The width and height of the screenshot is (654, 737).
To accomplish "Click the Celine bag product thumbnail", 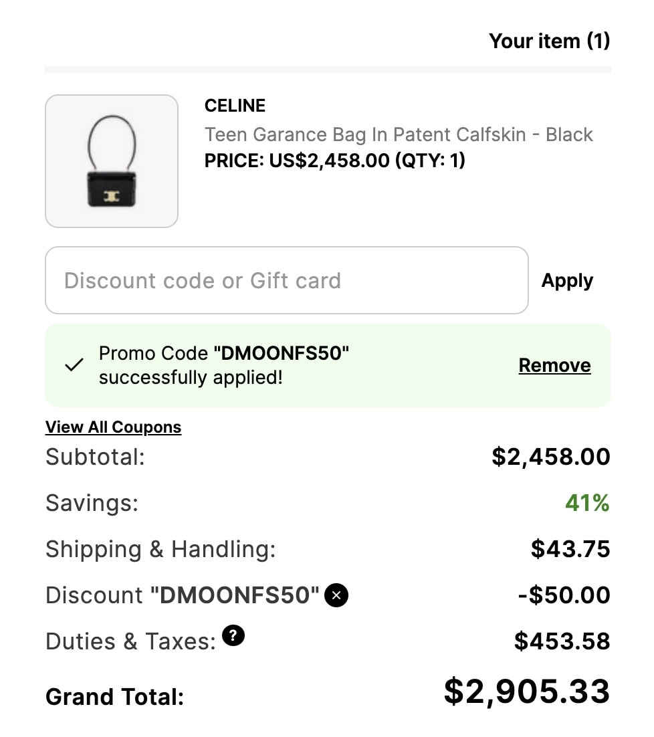I will pyautogui.click(x=112, y=161).
